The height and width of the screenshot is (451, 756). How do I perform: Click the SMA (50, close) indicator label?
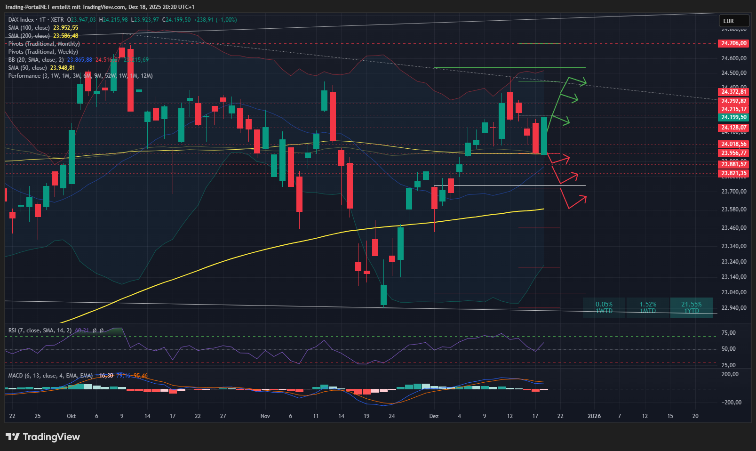pyautogui.click(x=27, y=68)
